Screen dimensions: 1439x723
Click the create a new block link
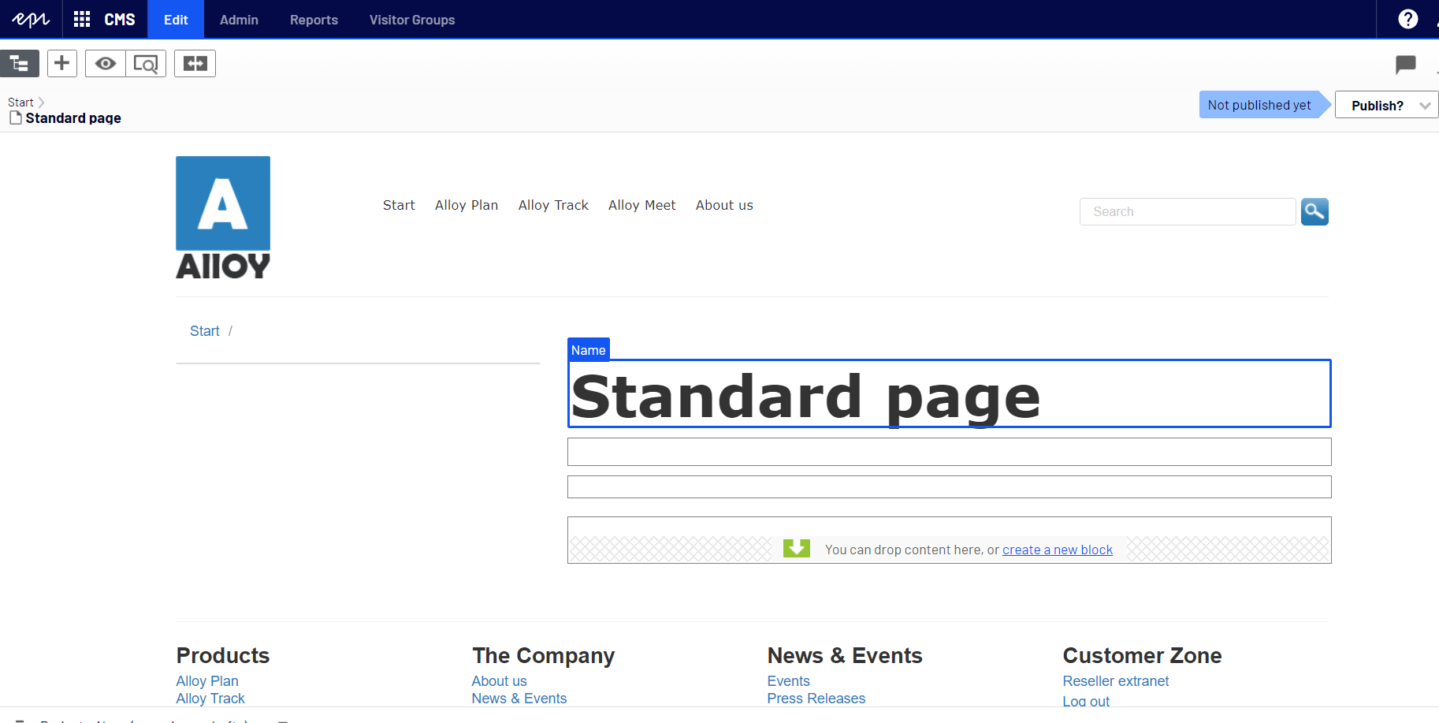[1057, 550]
